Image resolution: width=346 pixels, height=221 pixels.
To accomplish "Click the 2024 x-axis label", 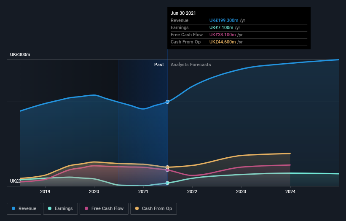I will [x=290, y=191].
